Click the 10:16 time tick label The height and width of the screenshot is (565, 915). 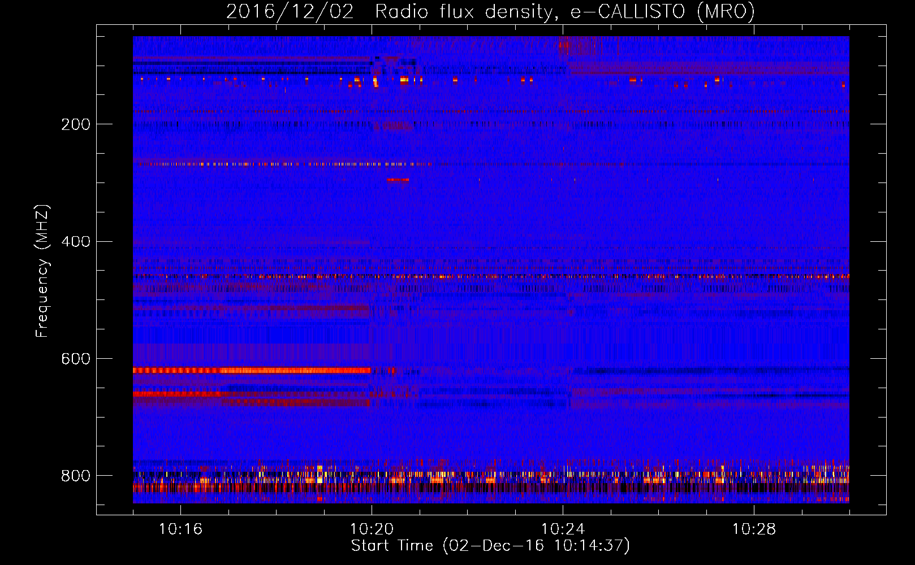180,529
